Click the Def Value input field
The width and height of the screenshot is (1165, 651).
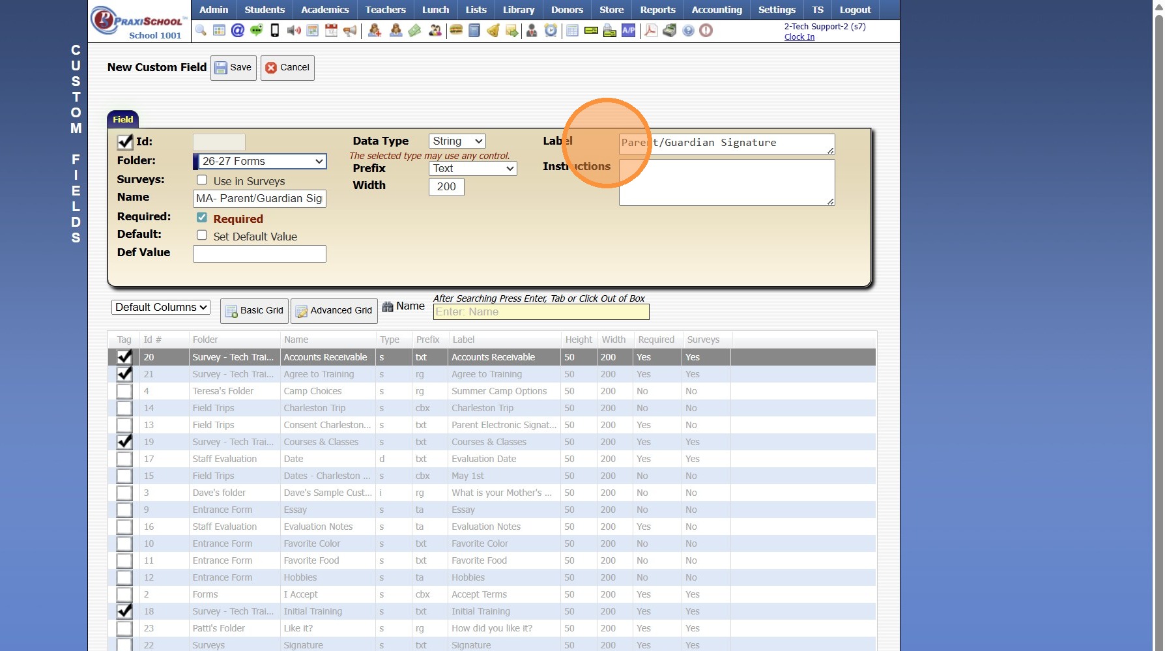tap(259, 254)
